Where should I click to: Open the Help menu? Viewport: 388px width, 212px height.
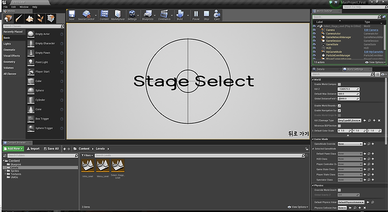[34, 7]
